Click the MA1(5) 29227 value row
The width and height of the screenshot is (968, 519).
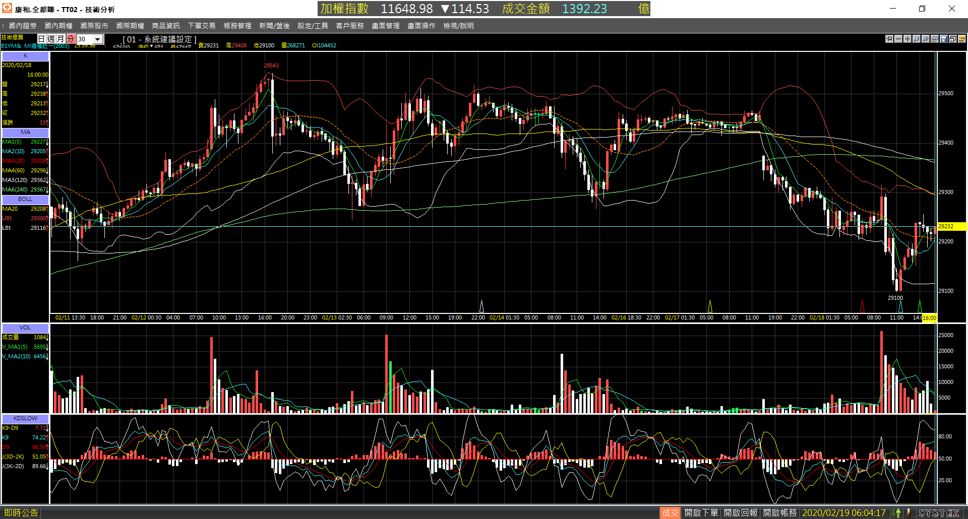click(x=25, y=142)
